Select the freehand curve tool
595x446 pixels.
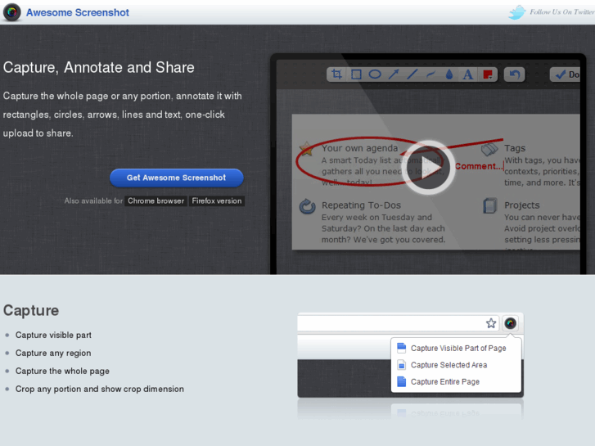click(430, 74)
